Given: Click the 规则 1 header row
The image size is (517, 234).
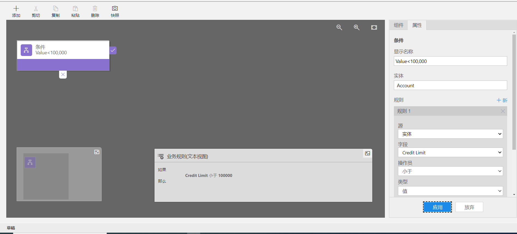Looking at the screenshot, I should tap(450, 111).
